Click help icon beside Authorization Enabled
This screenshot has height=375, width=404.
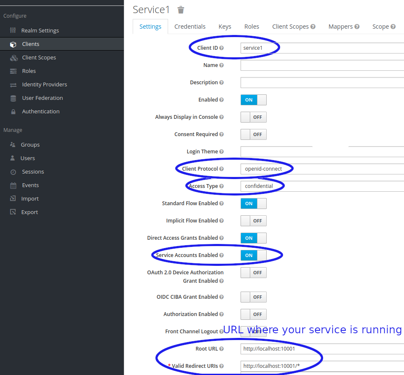pyautogui.click(x=221, y=314)
